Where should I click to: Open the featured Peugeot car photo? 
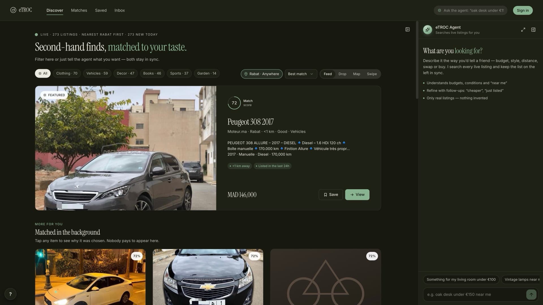[x=126, y=148]
